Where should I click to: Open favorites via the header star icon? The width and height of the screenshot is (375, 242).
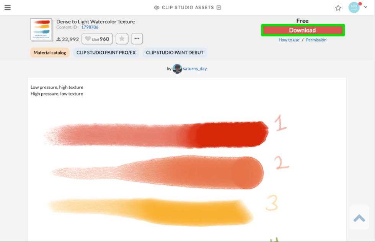pyautogui.click(x=338, y=7)
